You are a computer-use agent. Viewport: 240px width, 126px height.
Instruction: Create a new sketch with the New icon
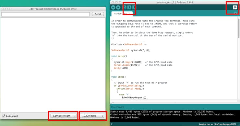coord(125,7)
